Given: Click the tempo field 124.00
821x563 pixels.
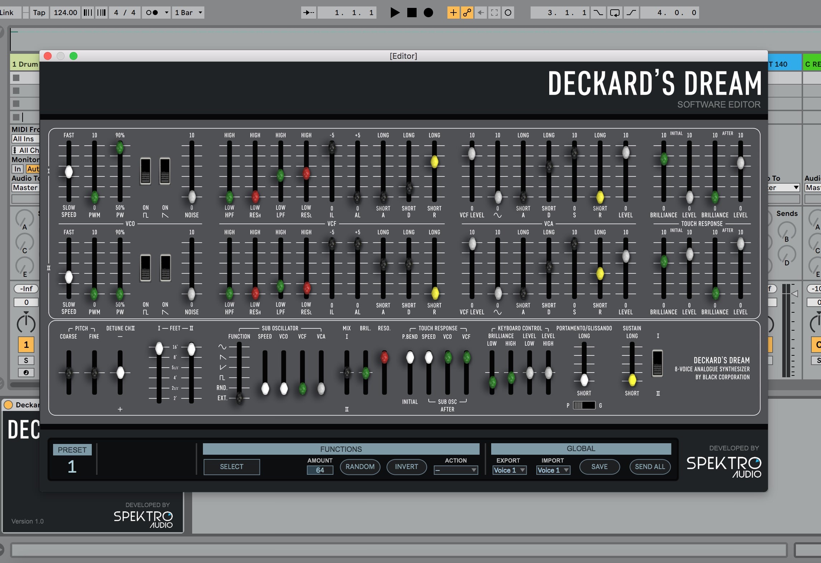Looking at the screenshot, I should [x=65, y=13].
